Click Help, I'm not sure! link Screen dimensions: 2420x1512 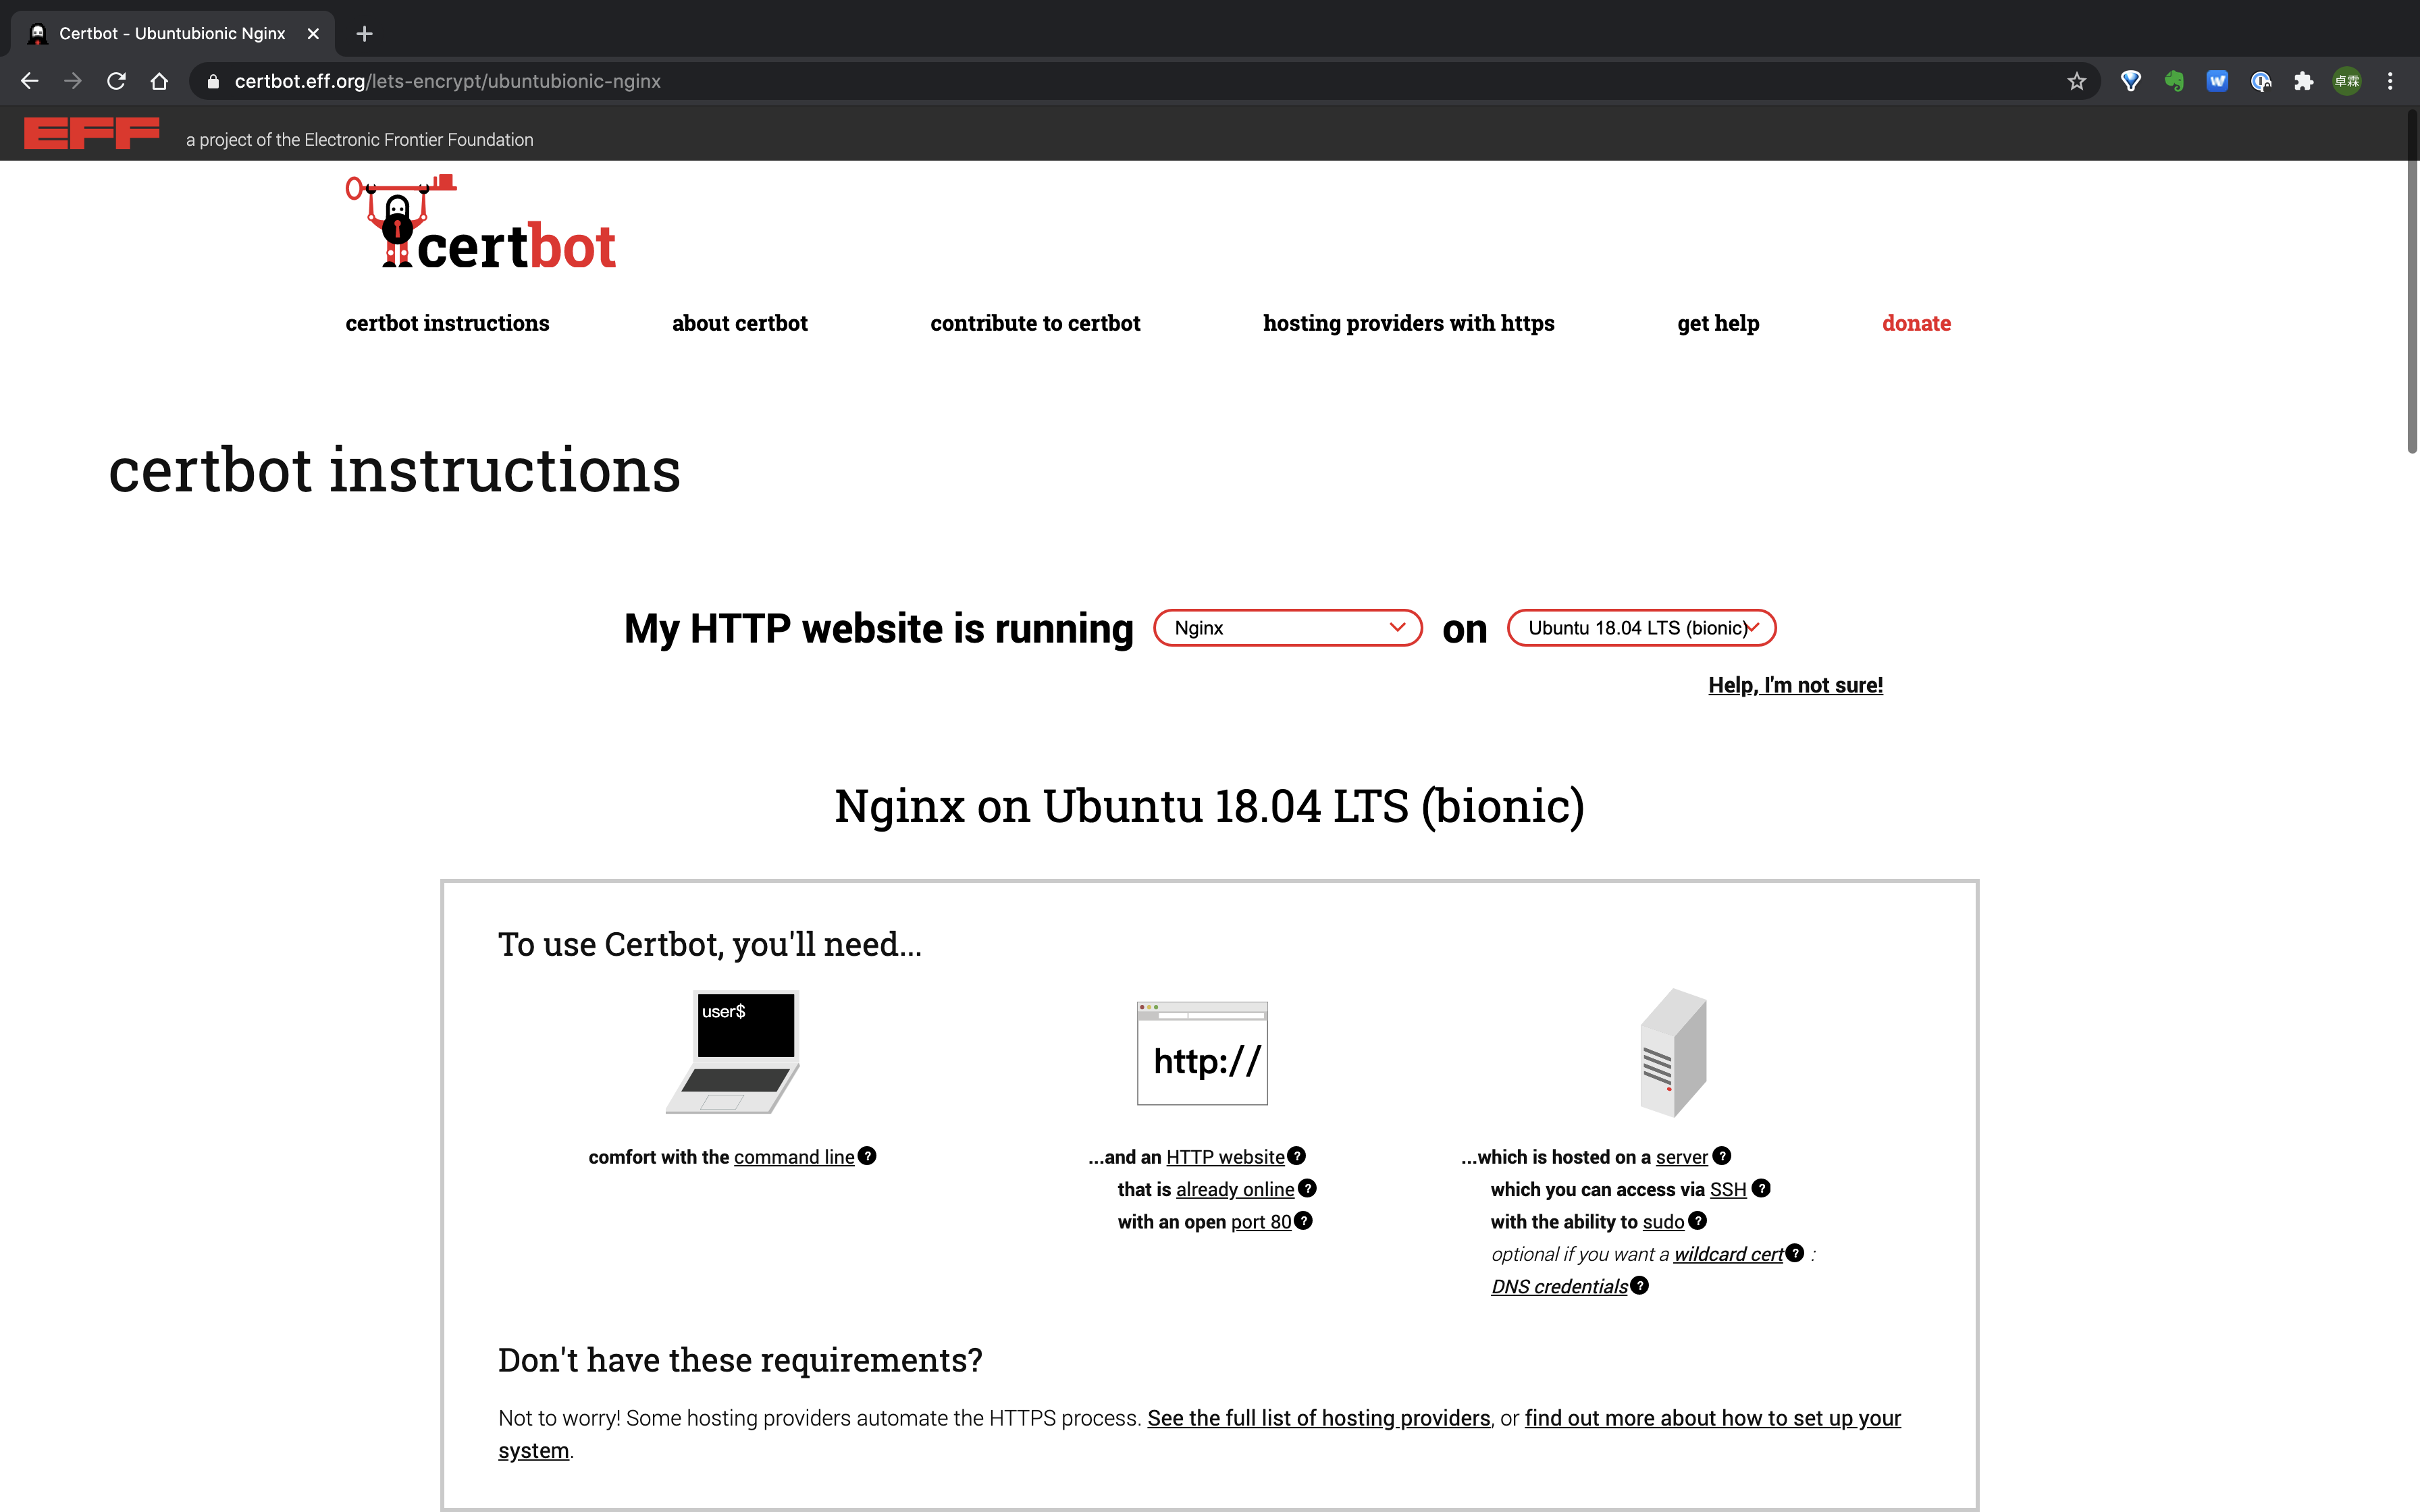[1795, 685]
